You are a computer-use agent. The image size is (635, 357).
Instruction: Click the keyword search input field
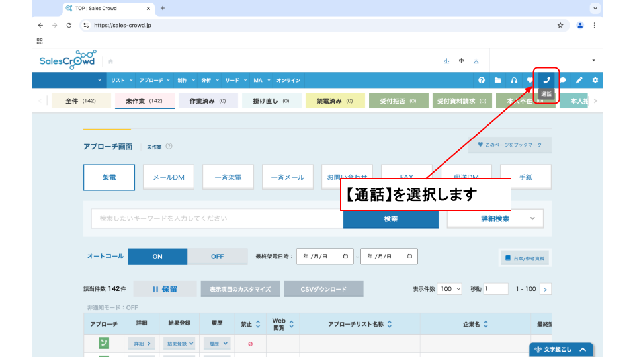point(217,218)
